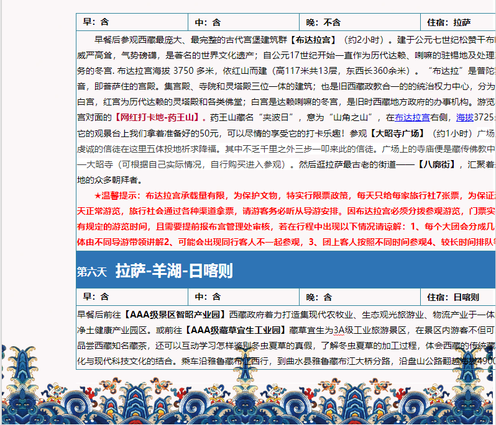Select the day six 中: 含 lunch cell
Screen dimensions: 496x425
(244, 297)
